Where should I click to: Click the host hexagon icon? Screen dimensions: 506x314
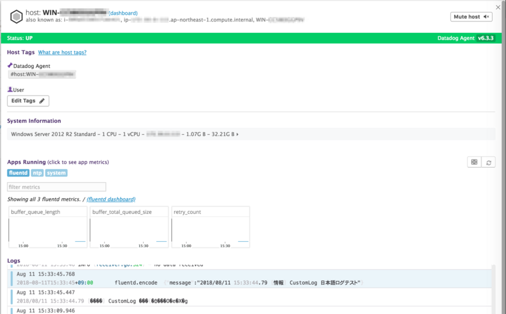[16, 16]
